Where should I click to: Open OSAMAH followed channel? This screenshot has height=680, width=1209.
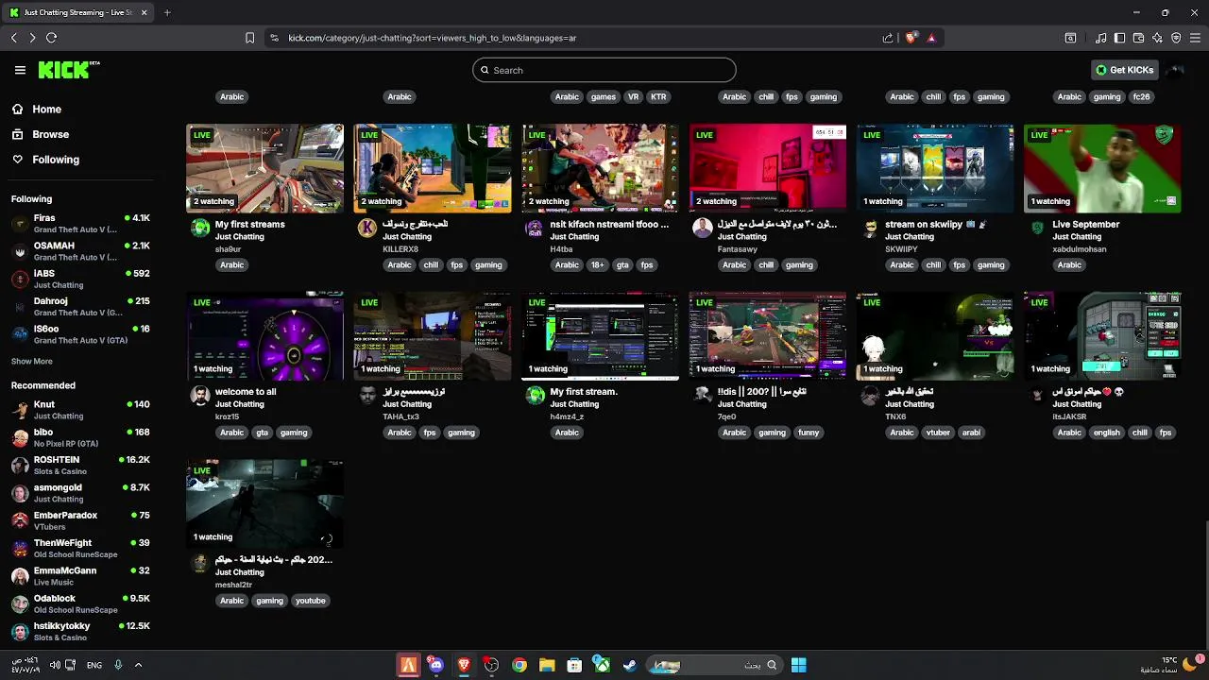coord(81,251)
